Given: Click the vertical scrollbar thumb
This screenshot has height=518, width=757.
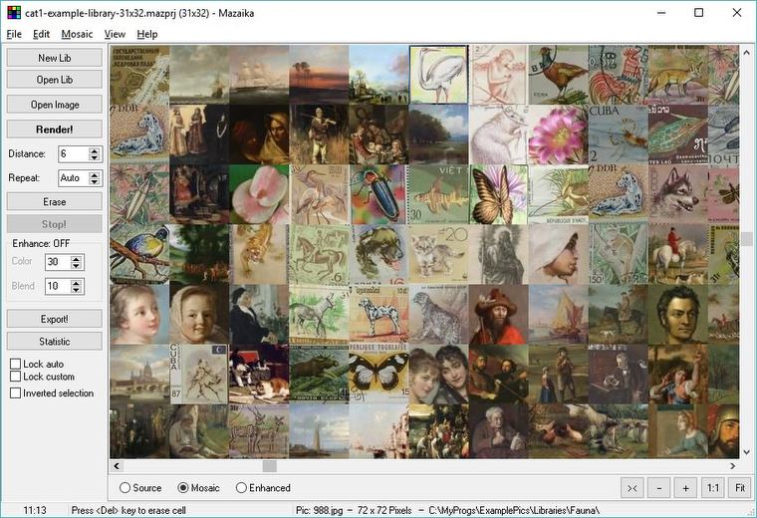Looking at the screenshot, I should point(746,238).
